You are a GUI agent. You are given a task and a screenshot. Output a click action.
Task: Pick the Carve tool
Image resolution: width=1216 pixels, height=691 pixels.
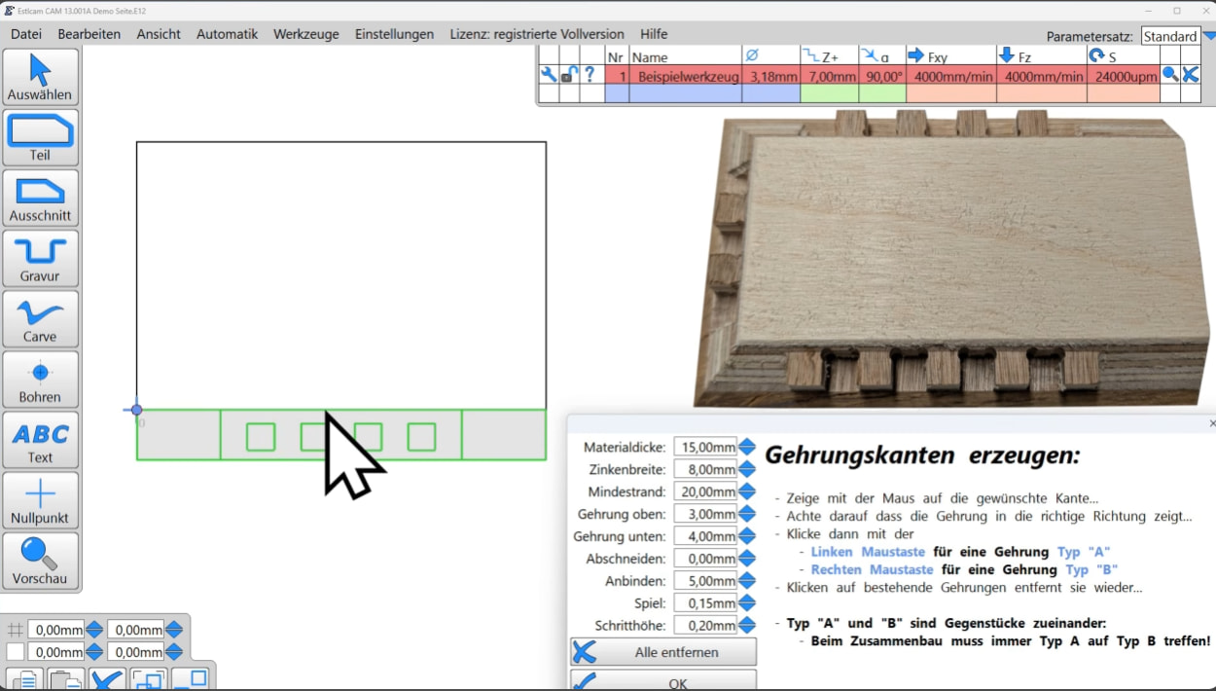(40, 318)
